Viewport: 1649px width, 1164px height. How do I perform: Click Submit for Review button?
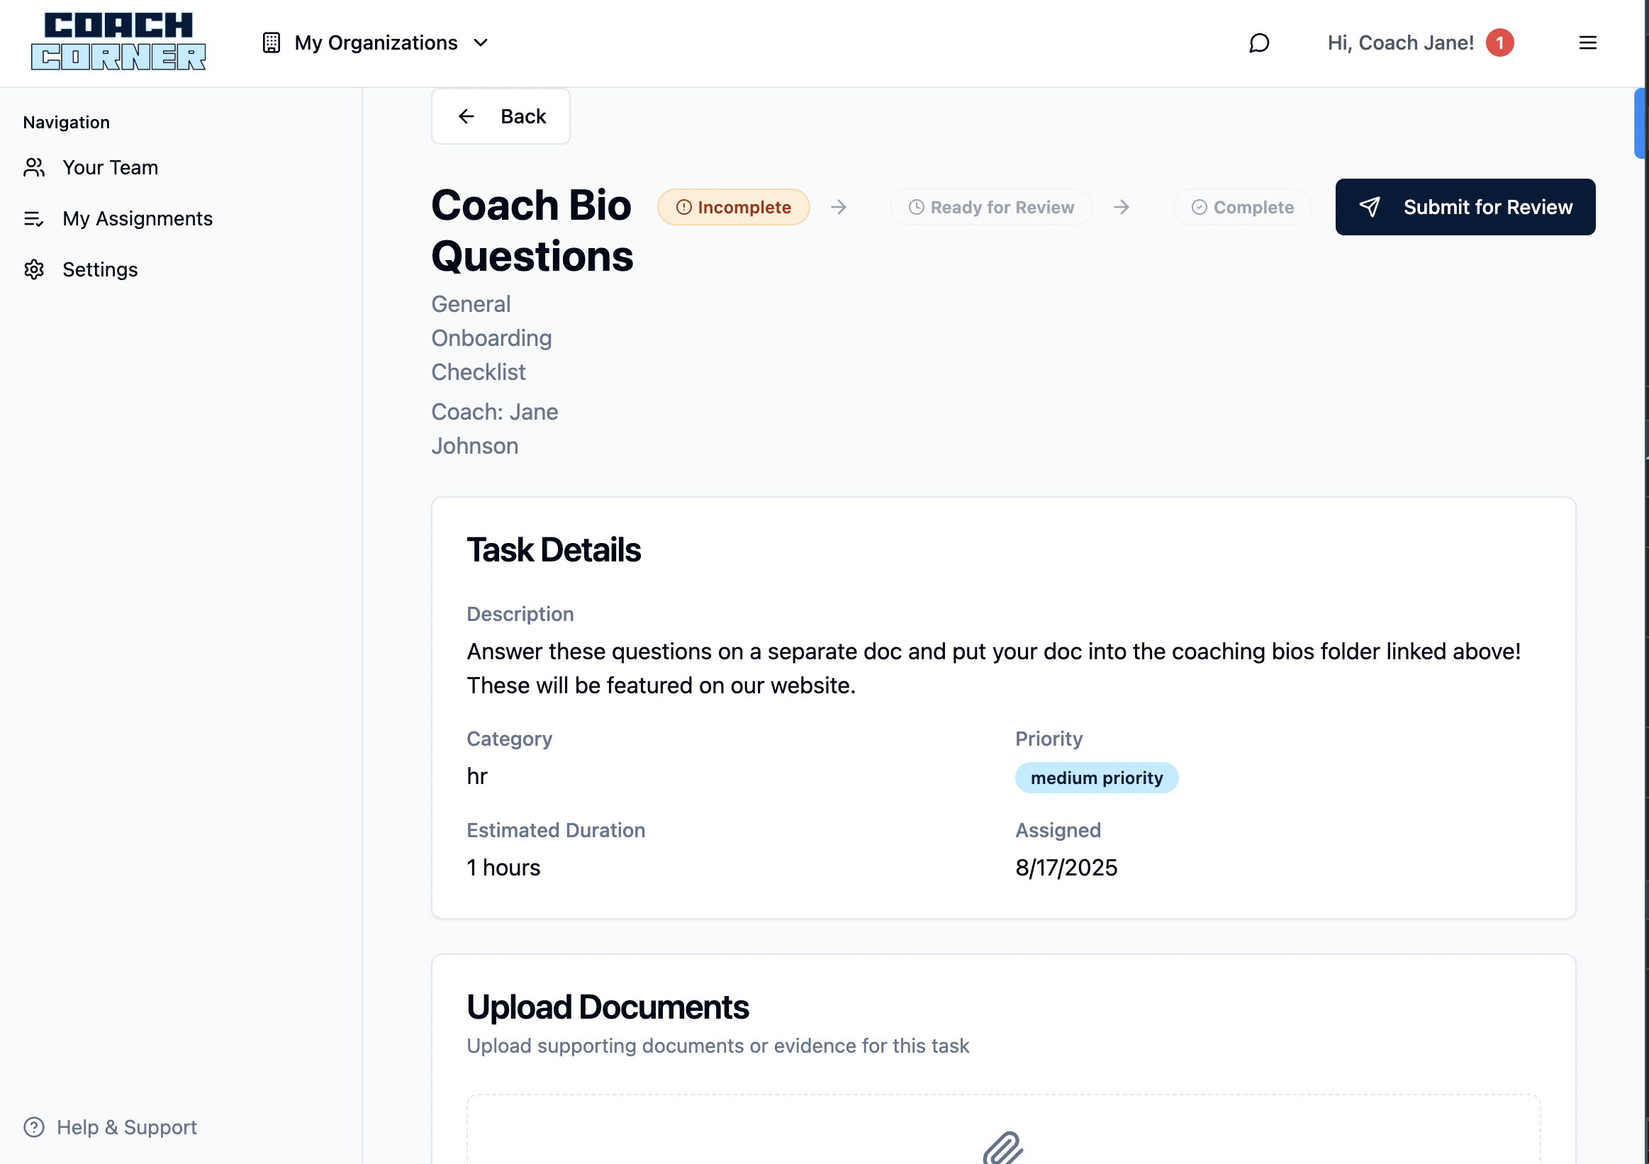[x=1465, y=207]
